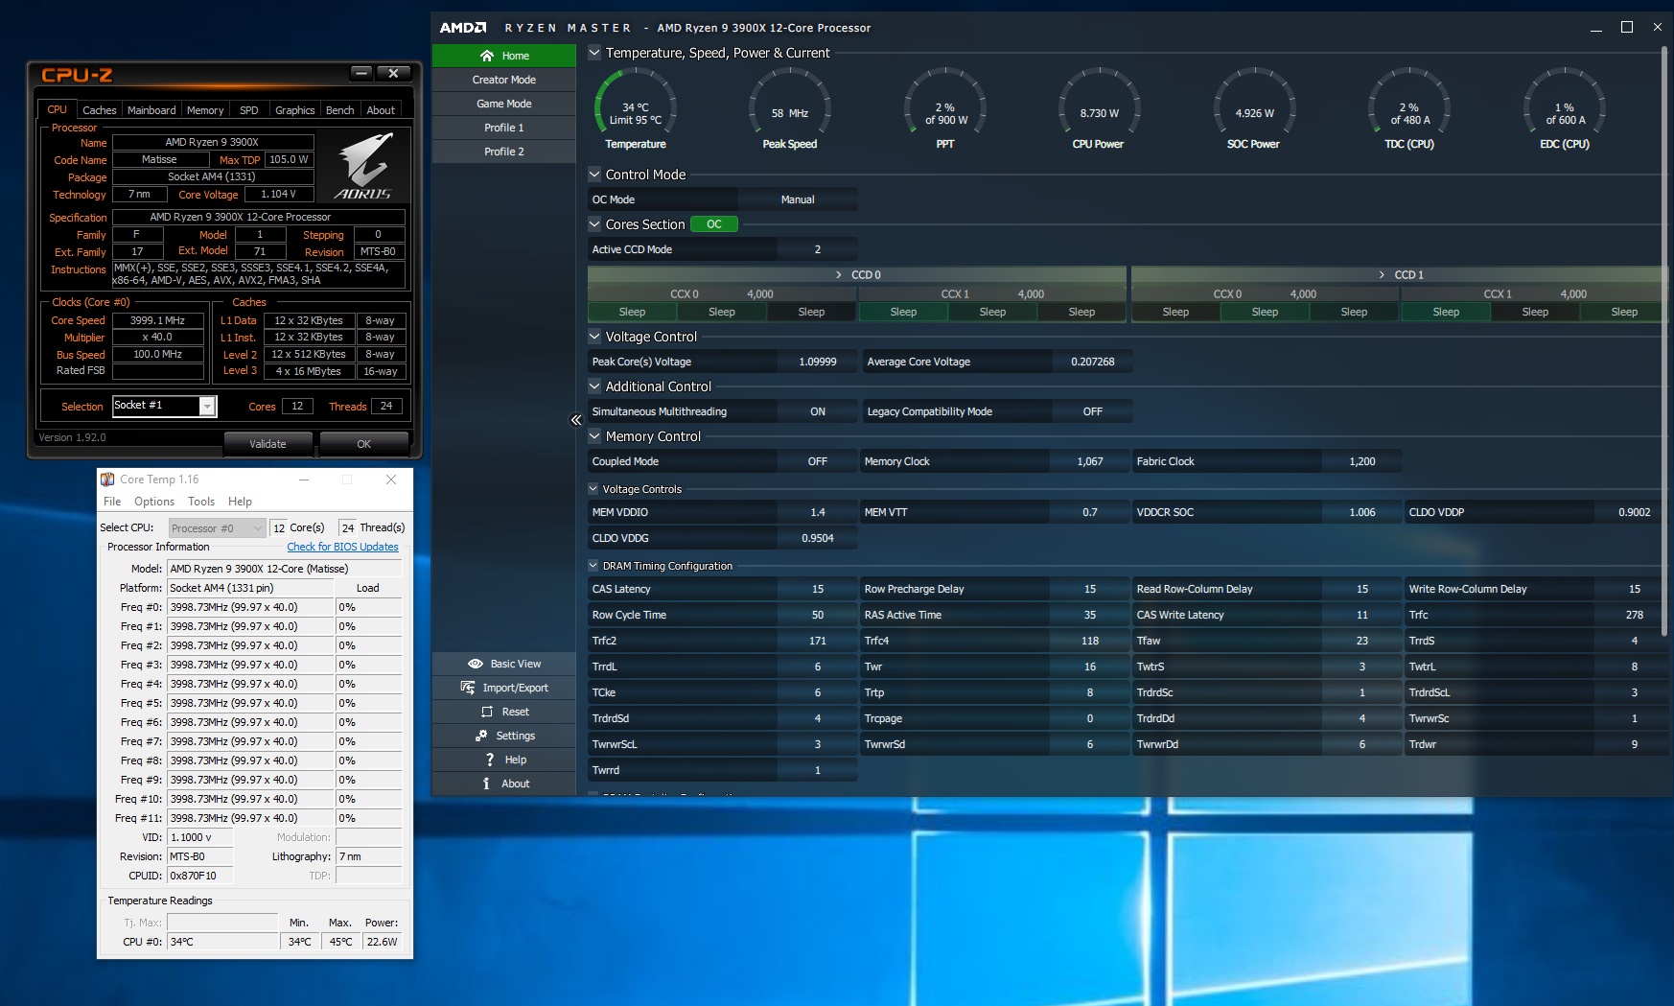Select Profile 2 in Ryzen Master
This screenshot has height=1006, width=1674.
pyautogui.click(x=504, y=152)
